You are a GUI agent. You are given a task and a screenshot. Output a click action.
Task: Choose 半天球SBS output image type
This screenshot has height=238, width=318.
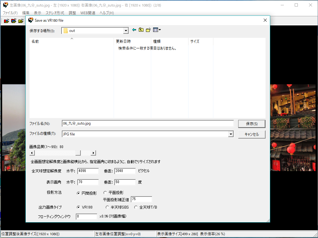(107, 207)
